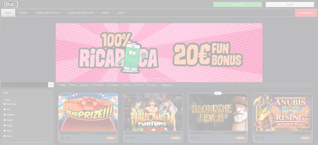Enable the Giallo color filter
The image size is (318, 145).
pos(5,120)
